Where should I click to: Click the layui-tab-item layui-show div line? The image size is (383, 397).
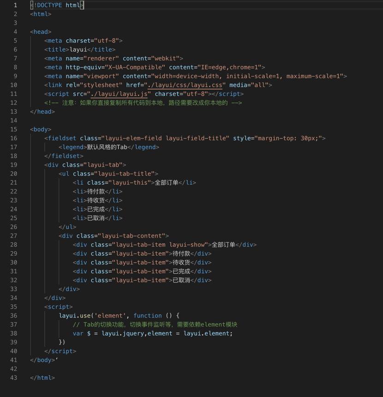165,245
